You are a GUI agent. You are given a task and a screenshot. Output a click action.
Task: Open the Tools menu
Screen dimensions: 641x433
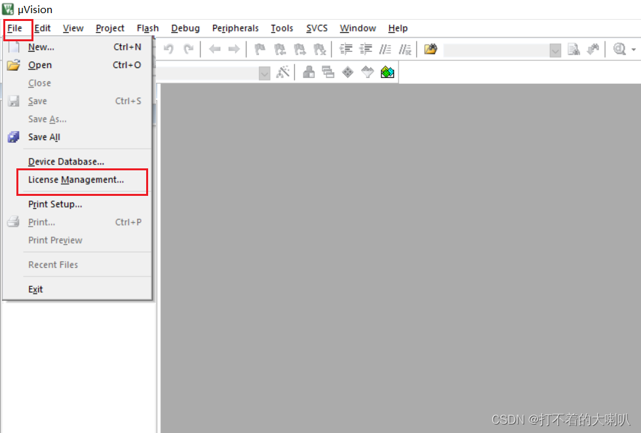(282, 28)
